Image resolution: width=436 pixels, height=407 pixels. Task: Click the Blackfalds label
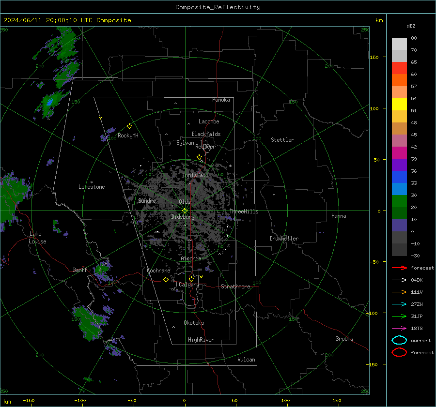click(206, 134)
